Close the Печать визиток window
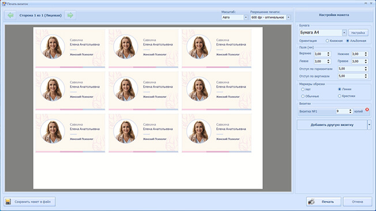 coord(372,3)
